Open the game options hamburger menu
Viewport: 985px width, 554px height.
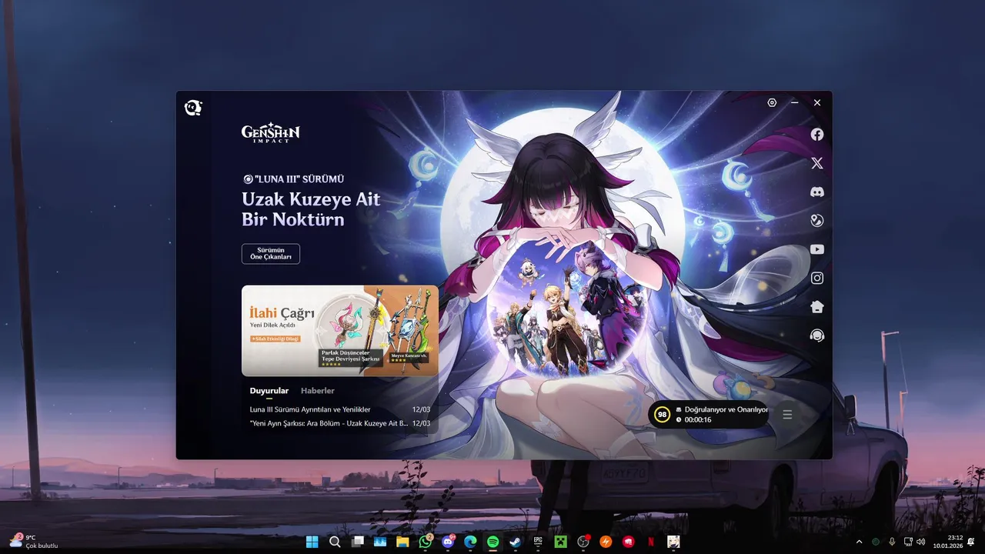(787, 415)
